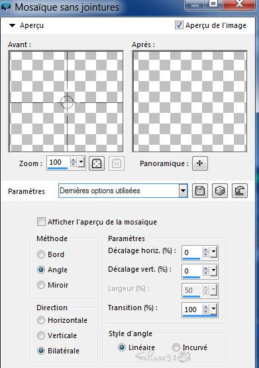The height and width of the screenshot is (368, 259).
Task: Select Incurvé angle style
Action: click(176, 347)
